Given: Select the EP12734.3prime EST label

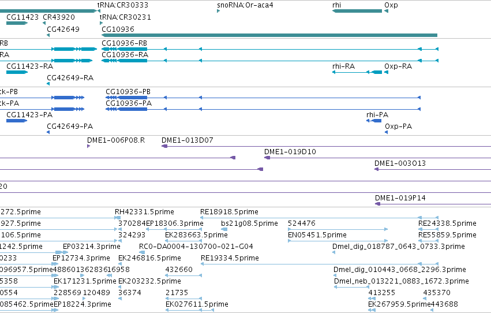Looking at the screenshot, I should [x=81, y=258].
